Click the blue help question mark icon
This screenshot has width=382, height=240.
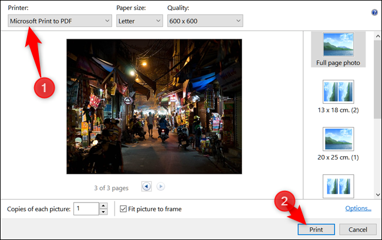[x=374, y=12]
